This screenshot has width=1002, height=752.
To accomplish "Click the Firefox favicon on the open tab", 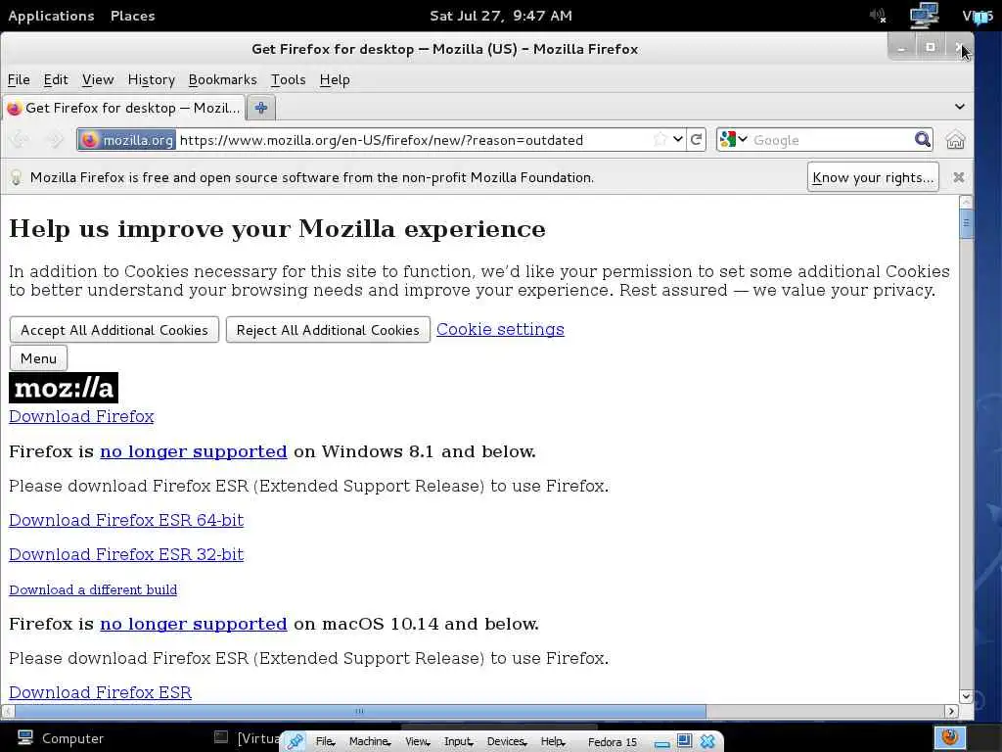I will (x=14, y=108).
